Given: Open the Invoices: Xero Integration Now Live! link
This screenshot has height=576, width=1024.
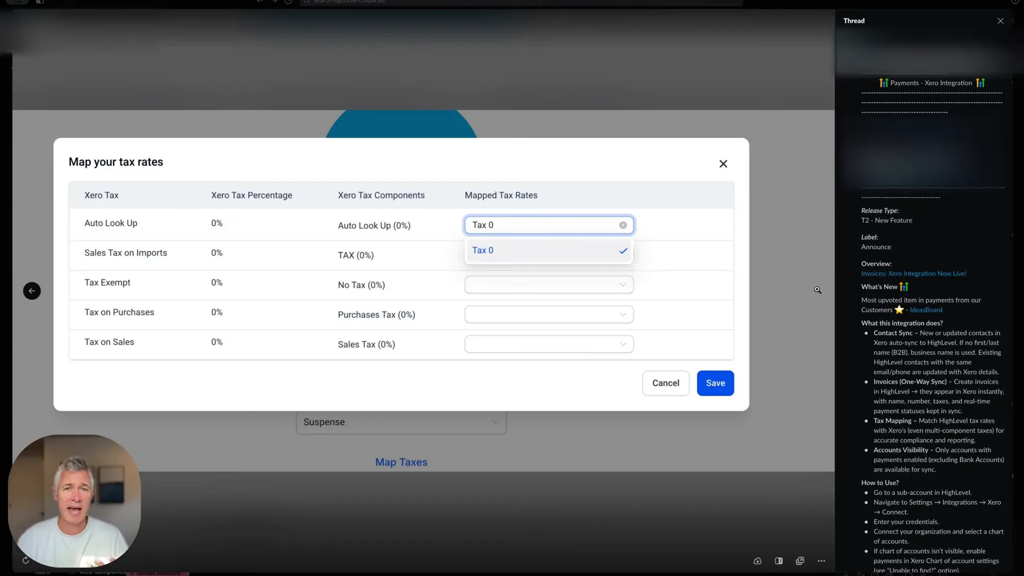Looking at the screenshot, I should [914, 274].
